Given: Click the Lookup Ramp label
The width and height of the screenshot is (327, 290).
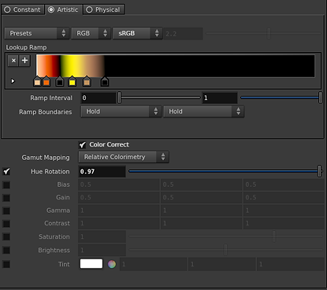Looking at the screenshot, I should (x=26, y=47).
